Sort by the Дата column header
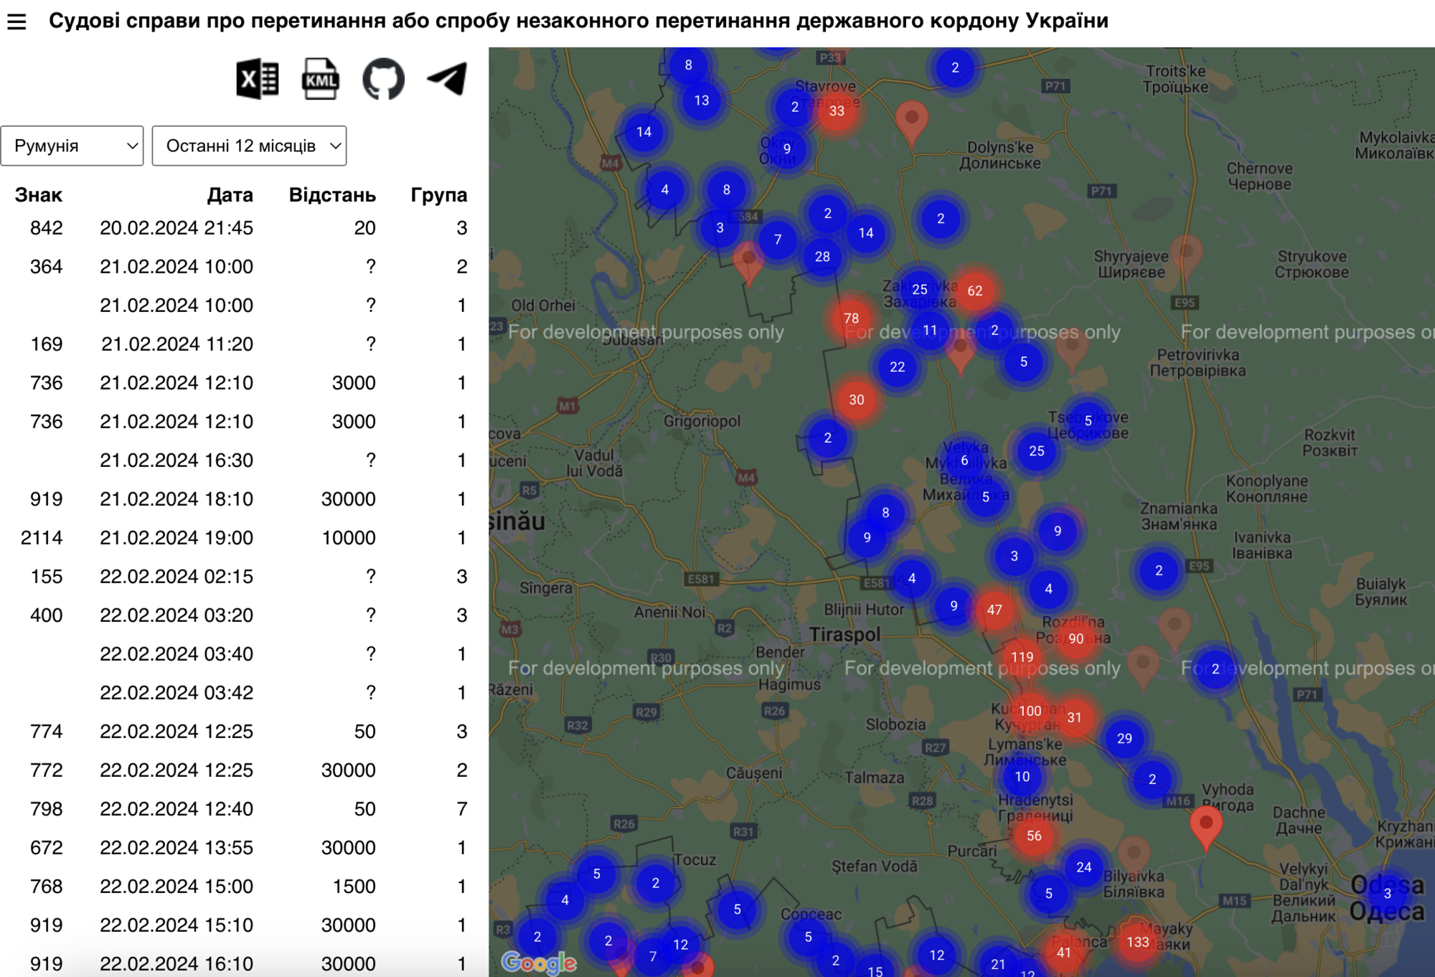Viewport: 1435px width, 977px height. [230, 194]
